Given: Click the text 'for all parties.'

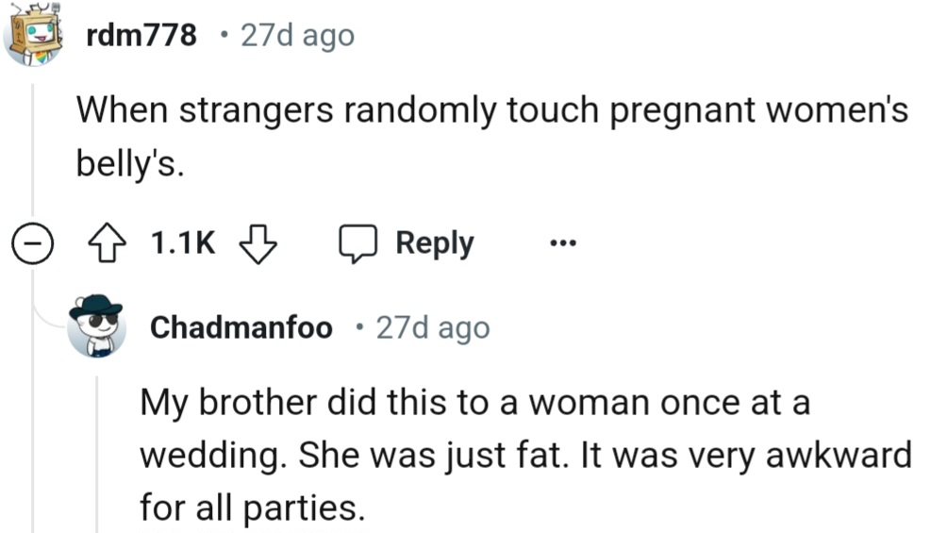Looking at the screenshot, I should [251, 509].
